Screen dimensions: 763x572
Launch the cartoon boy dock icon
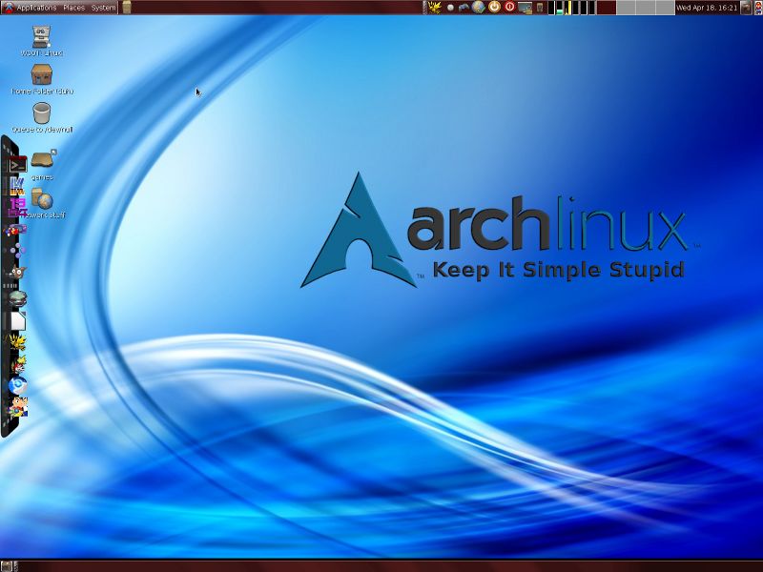point(18,407)
